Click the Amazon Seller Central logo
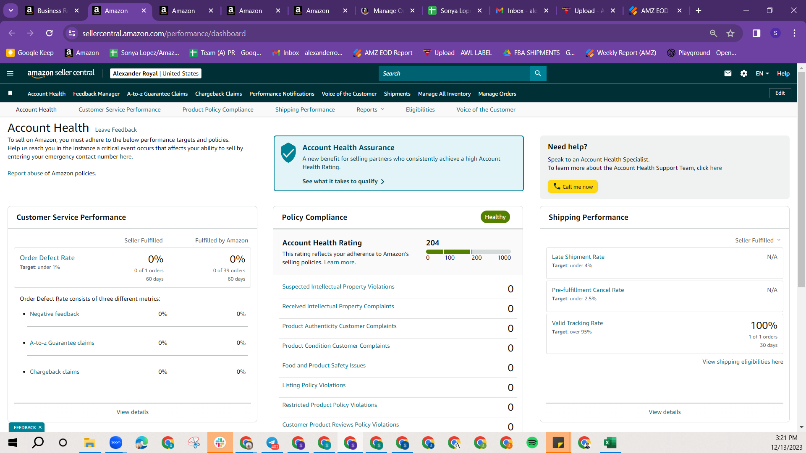806x453 pixels. [x=61, y=73]
